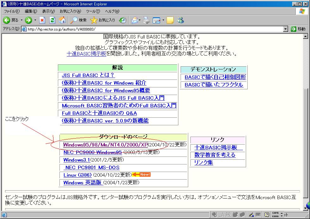The height and width of the screenshot is (219, 310).
Task: Click the Back arrow button
Action: point(7,20)
